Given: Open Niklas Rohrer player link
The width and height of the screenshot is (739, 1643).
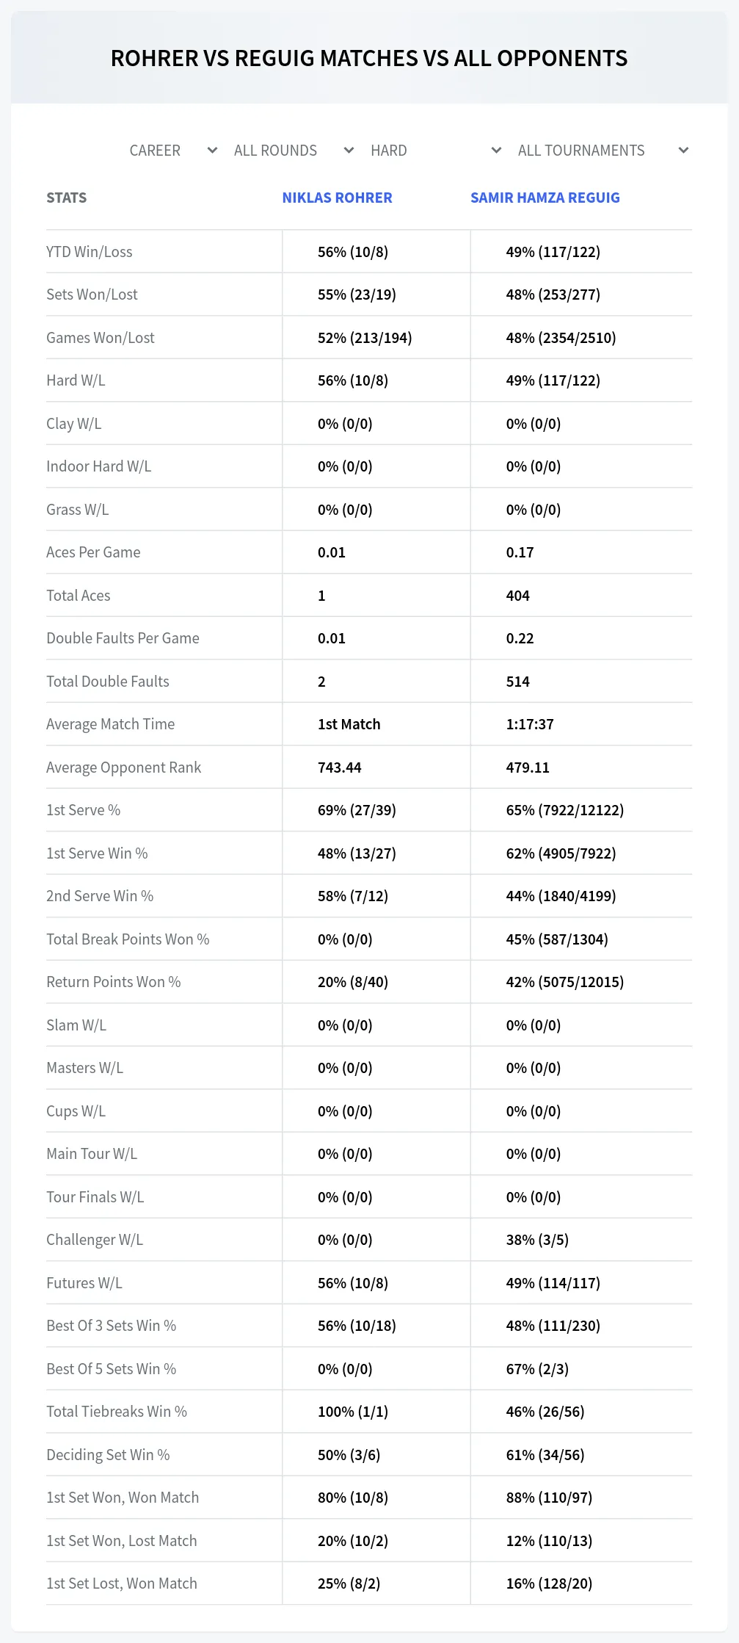Looking at the screenshot, I should [337, 198].
